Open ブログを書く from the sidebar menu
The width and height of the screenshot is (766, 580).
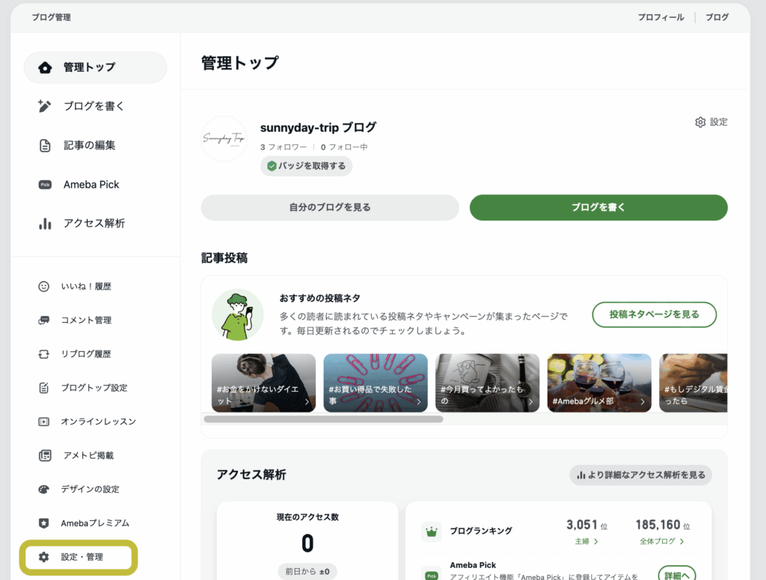tap(95, 106)
